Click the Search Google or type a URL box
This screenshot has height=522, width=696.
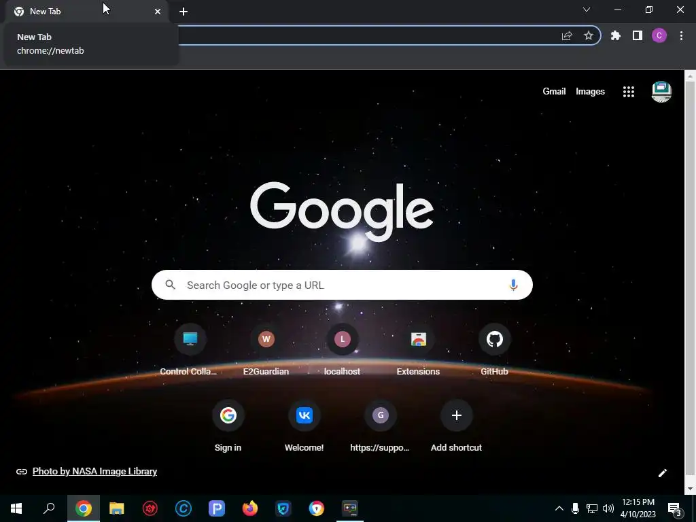point(342,285)
